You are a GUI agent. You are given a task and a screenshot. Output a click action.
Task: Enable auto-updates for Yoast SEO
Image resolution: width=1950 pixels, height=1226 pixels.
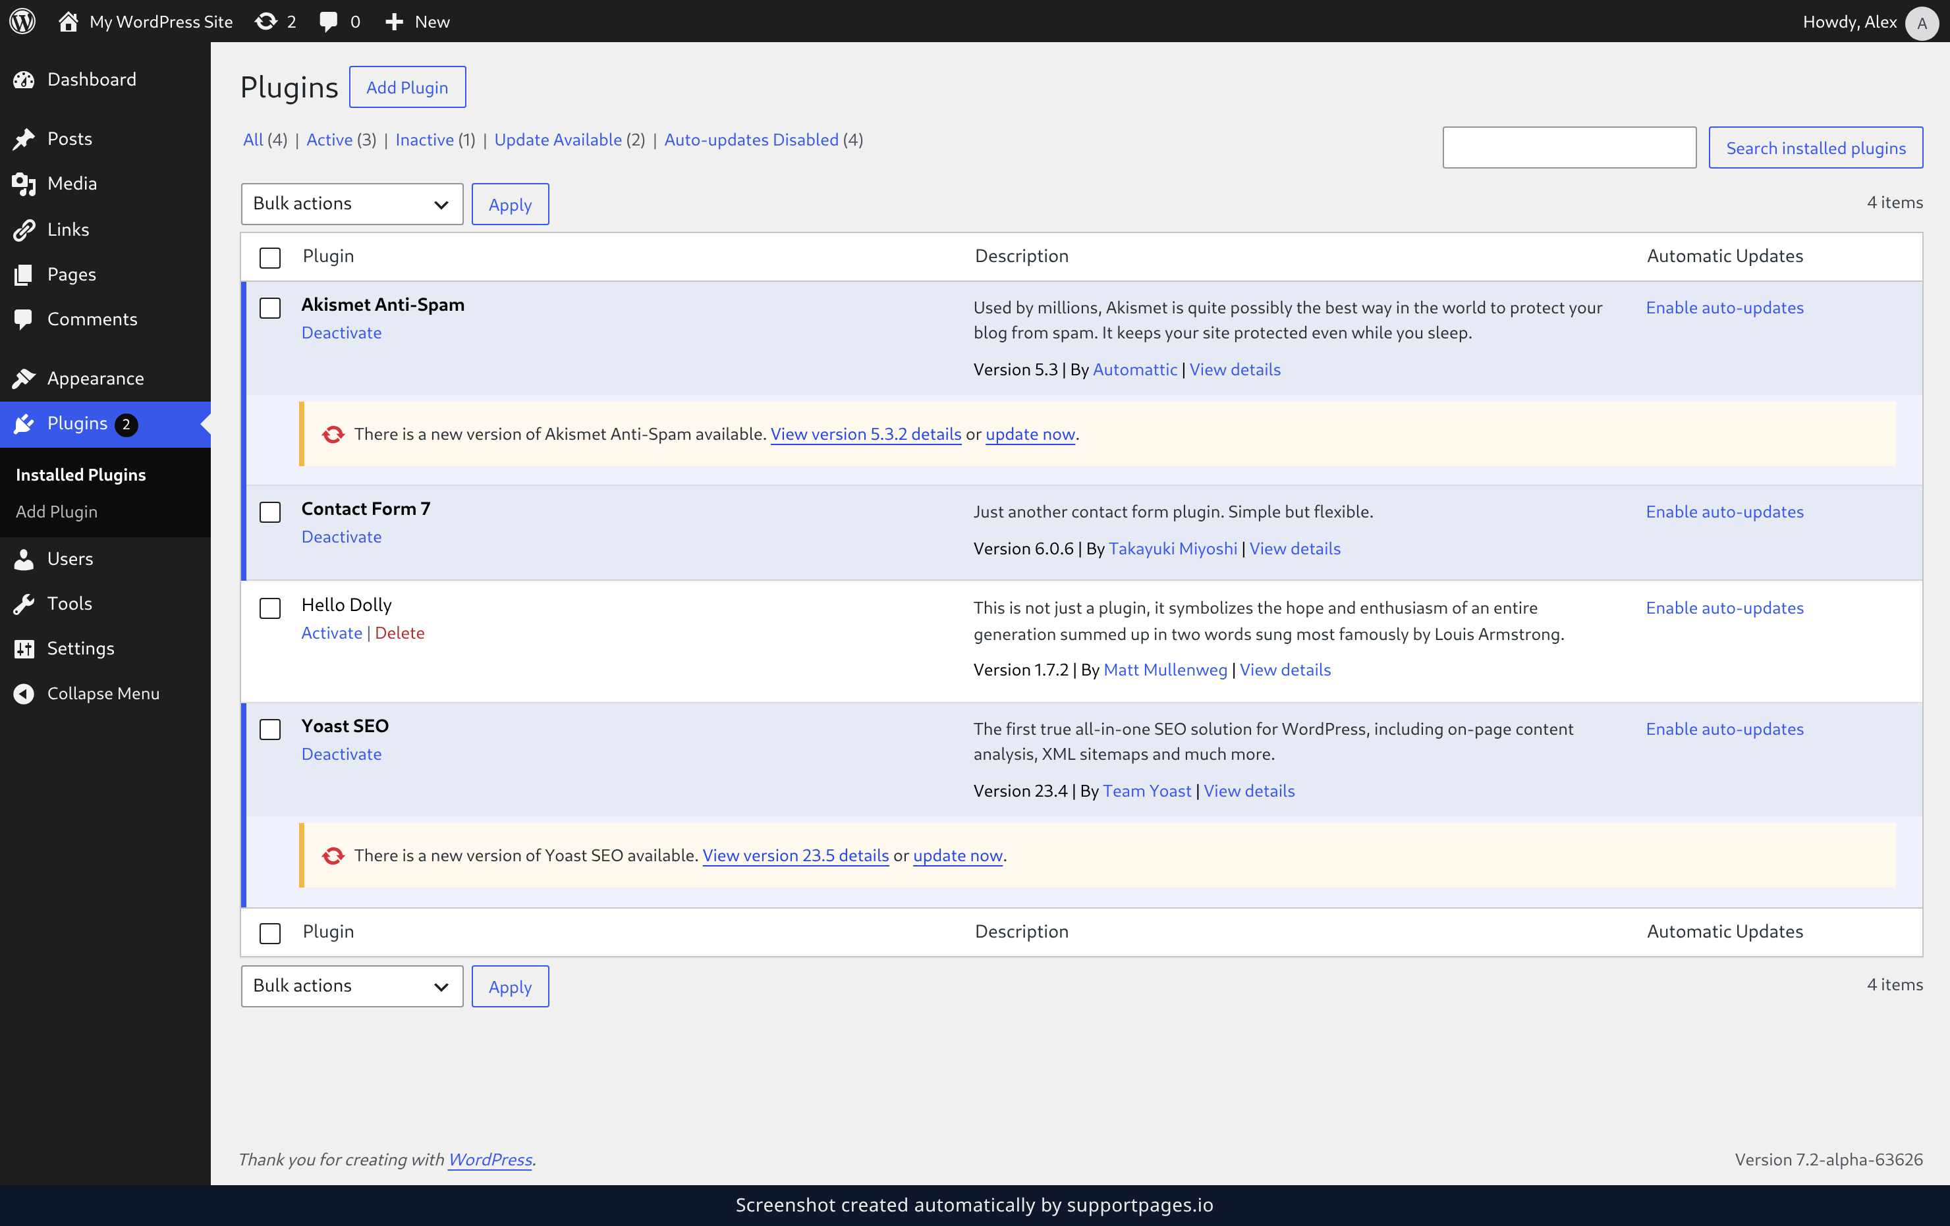1725,728
